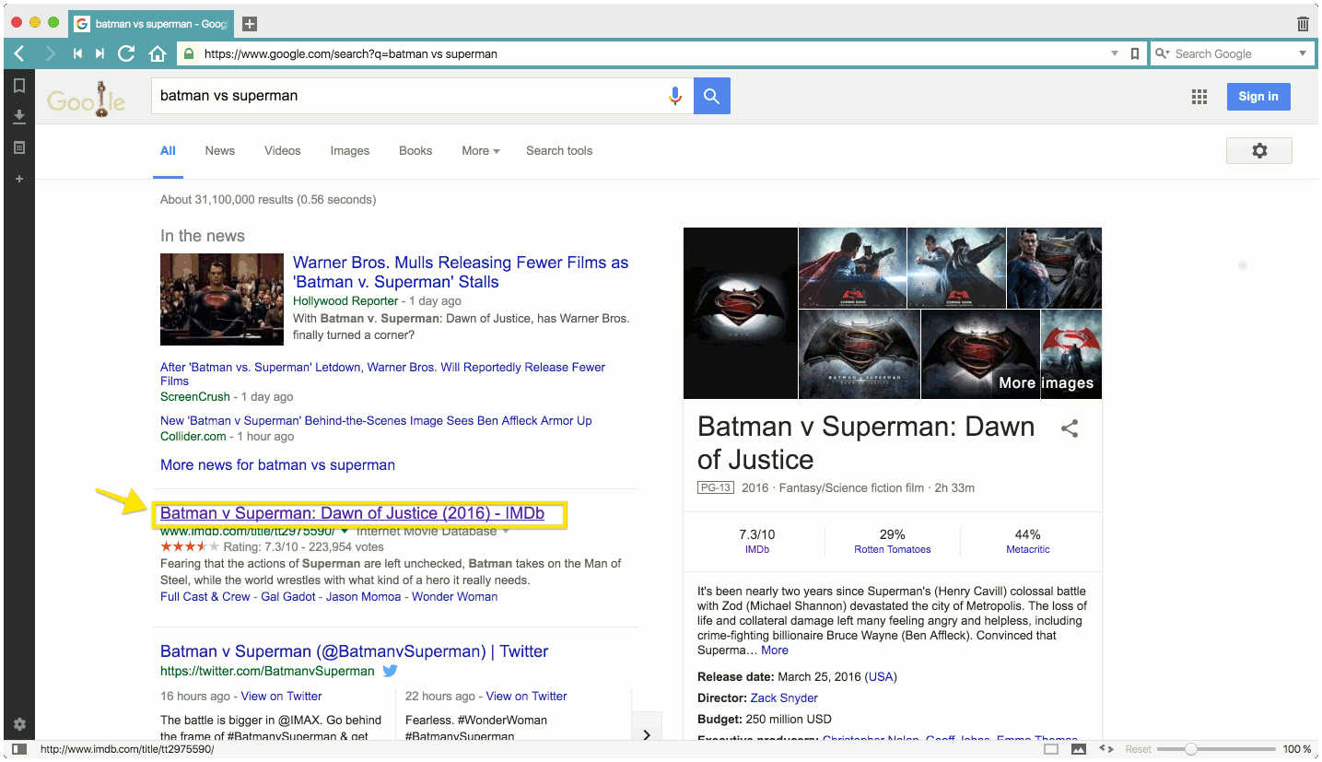Select the batman vs superman browser tab

tap(150, 24)
